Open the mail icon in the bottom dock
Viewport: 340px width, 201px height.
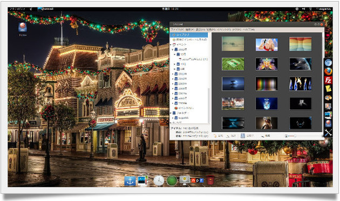point(185,180)
